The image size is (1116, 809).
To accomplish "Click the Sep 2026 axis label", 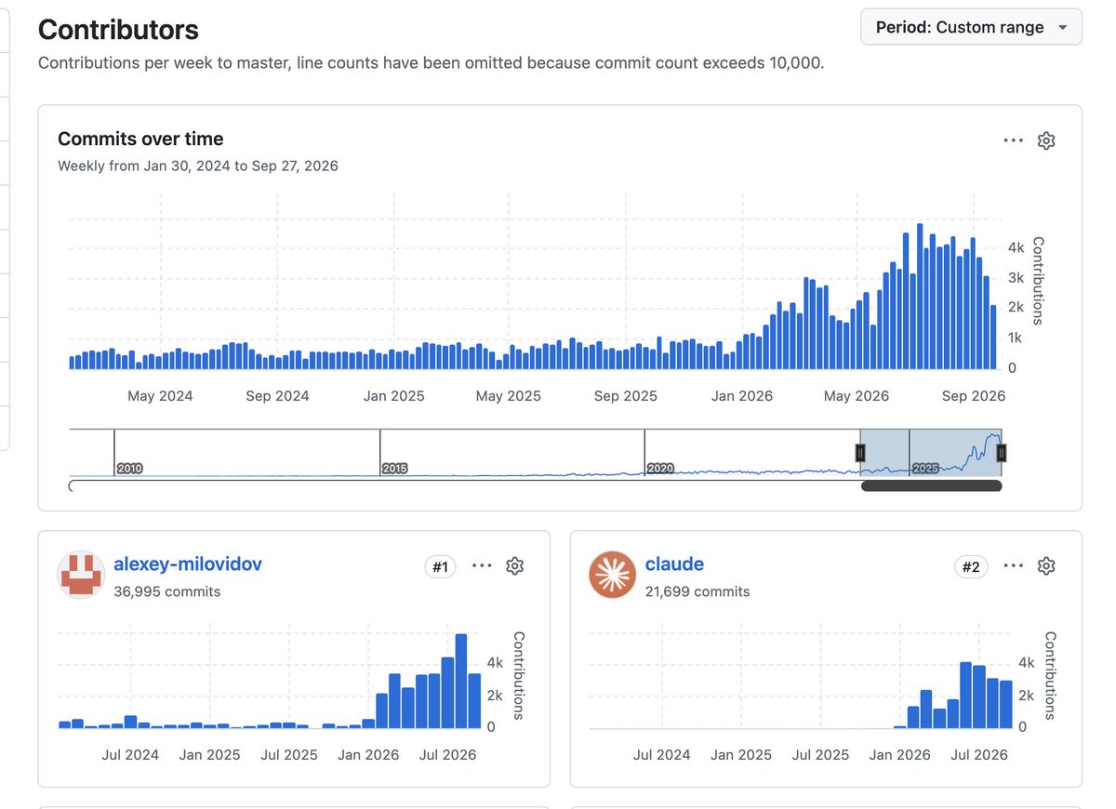I will (973, 396).
